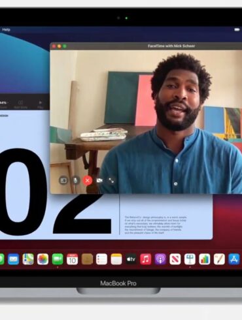242x320 pixels.
Task: Open Numbers from the Dock
Action: pos(205,259)
